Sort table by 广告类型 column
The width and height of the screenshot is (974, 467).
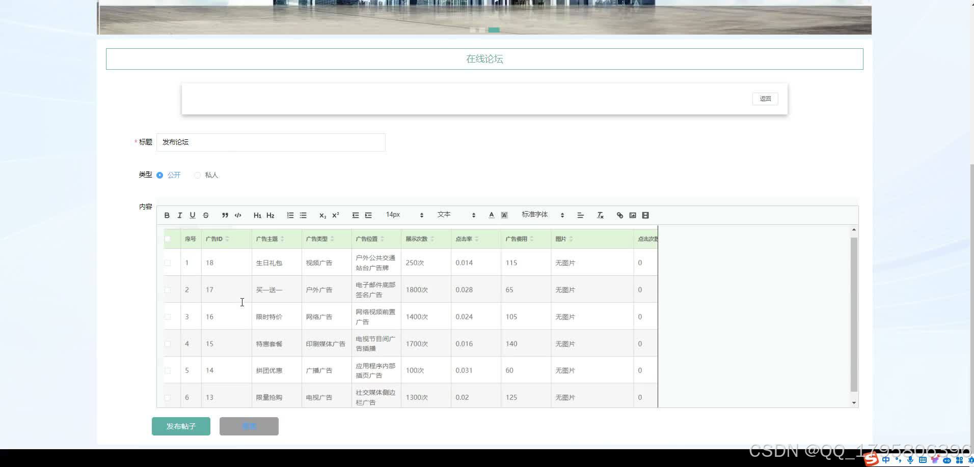pos(332,239)
